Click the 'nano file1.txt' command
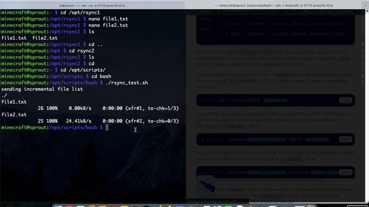 108,19
